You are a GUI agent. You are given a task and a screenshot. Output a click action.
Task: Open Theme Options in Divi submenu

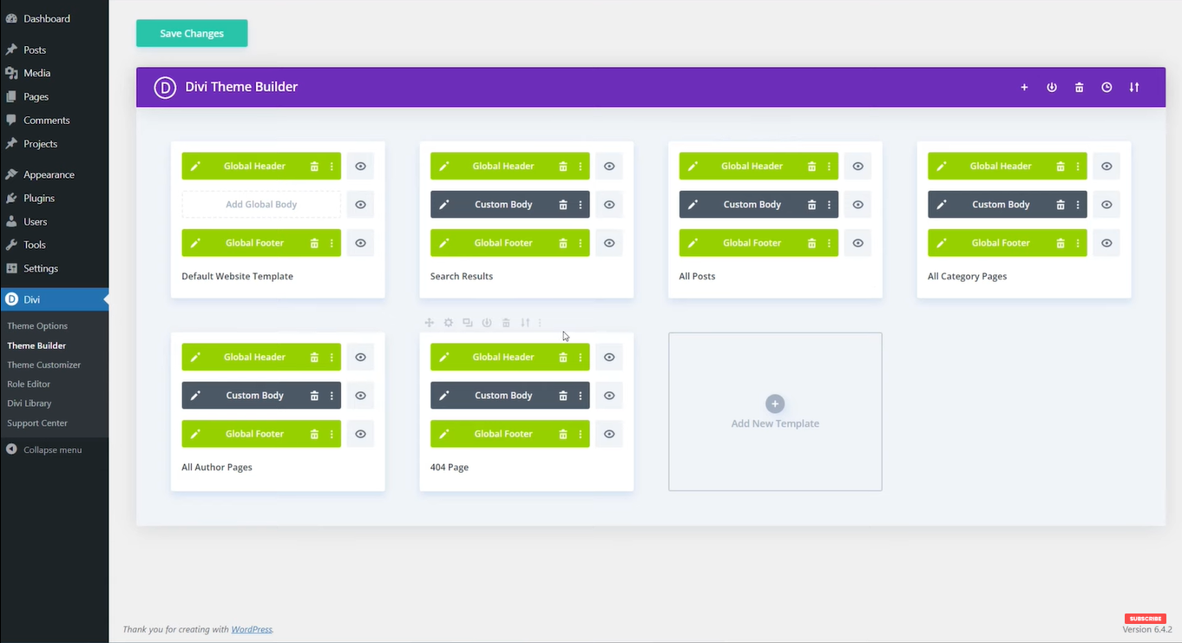pyautogui.click(x=37, y=326)
